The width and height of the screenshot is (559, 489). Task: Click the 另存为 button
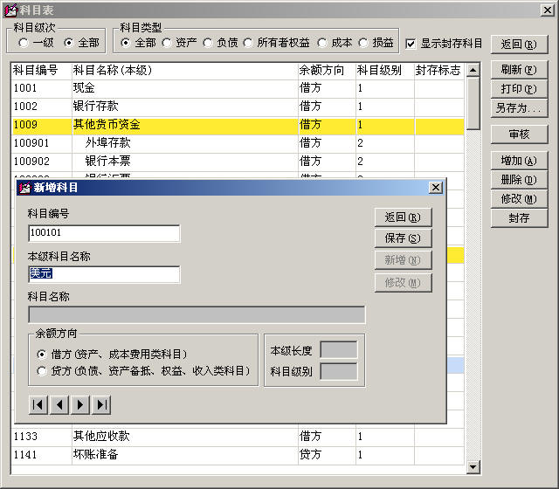pyautogui.click(x=518, y=108)
